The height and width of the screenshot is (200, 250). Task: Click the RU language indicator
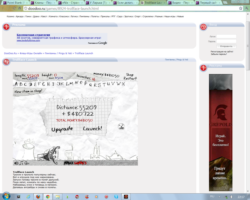[x=212, y=197]
